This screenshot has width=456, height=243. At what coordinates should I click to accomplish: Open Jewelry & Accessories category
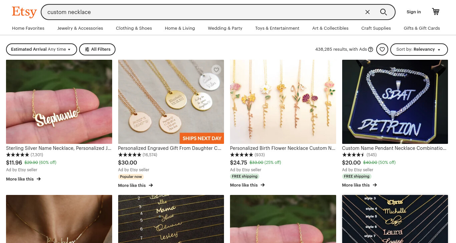pos(80,28)
